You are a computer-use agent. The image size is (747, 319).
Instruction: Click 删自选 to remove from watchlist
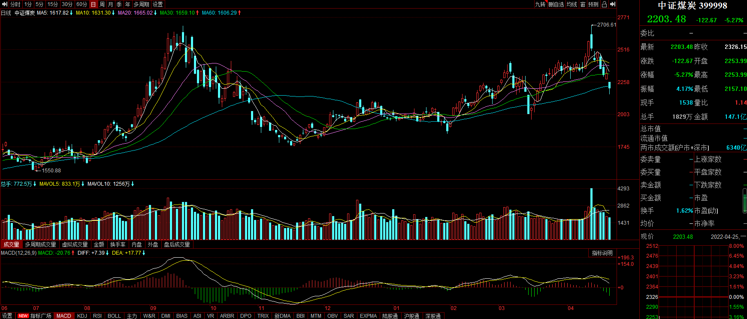point(556,4)
